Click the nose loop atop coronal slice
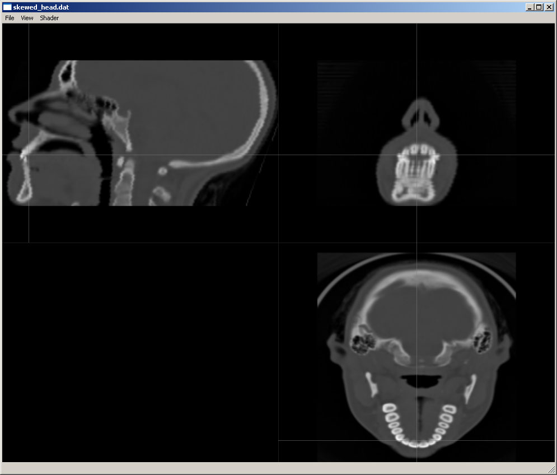 tap(418, 115)
